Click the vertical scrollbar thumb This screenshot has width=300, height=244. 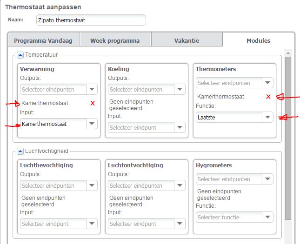coord(288,139)
